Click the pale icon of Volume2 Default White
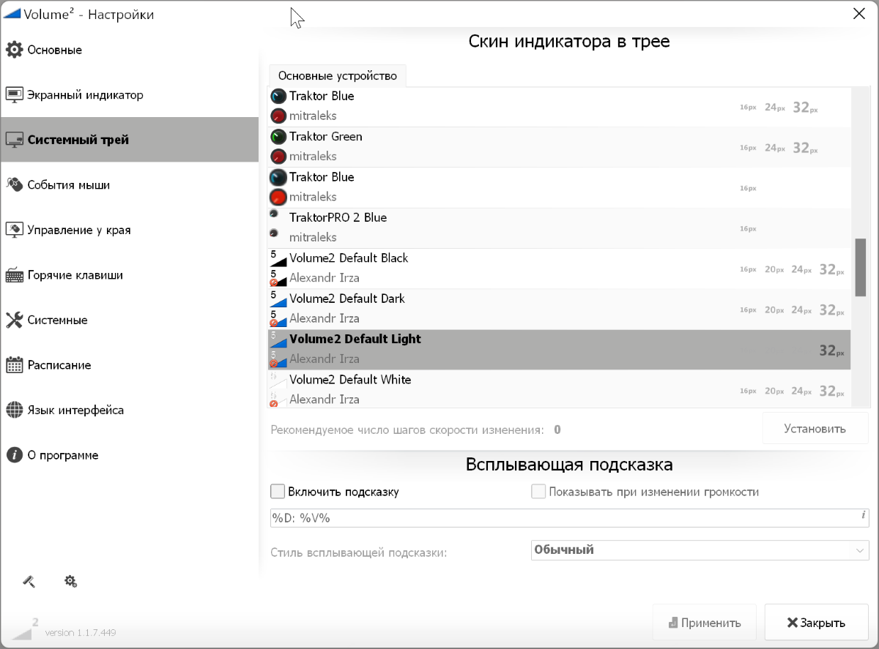The height and width of the screenshot is (649, 879). pyautogui.click(x=278, y=380)
